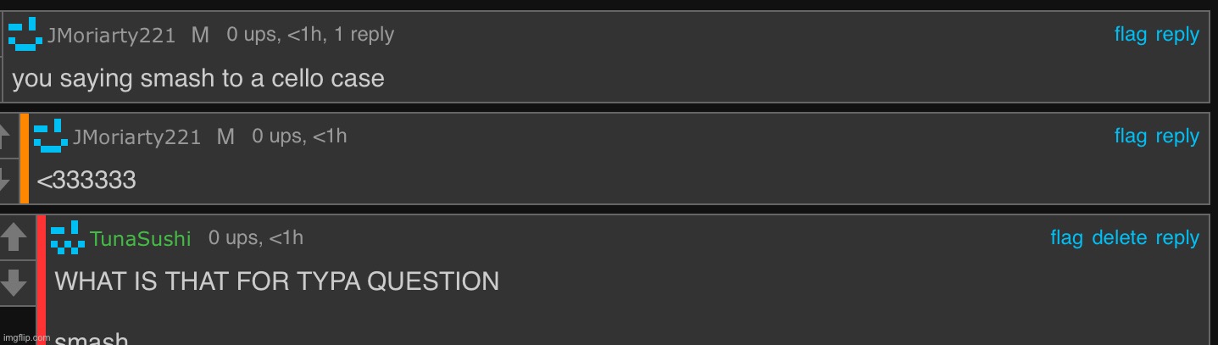This screenshot has height=345, width=1218.
Task: Click TunaSushi's pixel smiley avatar icon
Action: pyautogui.click(x=68, y=237)
